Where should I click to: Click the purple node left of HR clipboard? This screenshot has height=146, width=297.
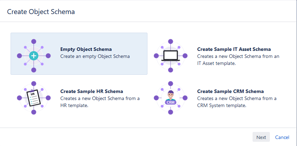(19, 98)
